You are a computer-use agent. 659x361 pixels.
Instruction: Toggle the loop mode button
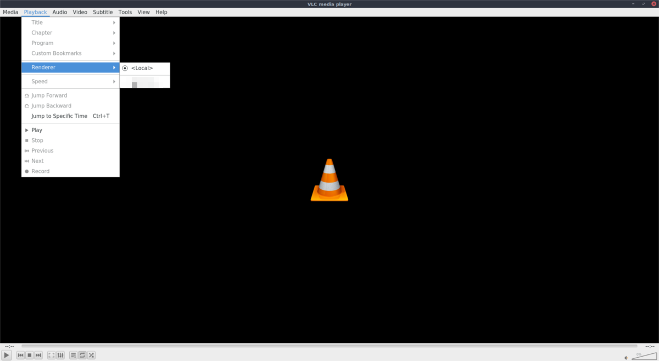tap(82, 356)
